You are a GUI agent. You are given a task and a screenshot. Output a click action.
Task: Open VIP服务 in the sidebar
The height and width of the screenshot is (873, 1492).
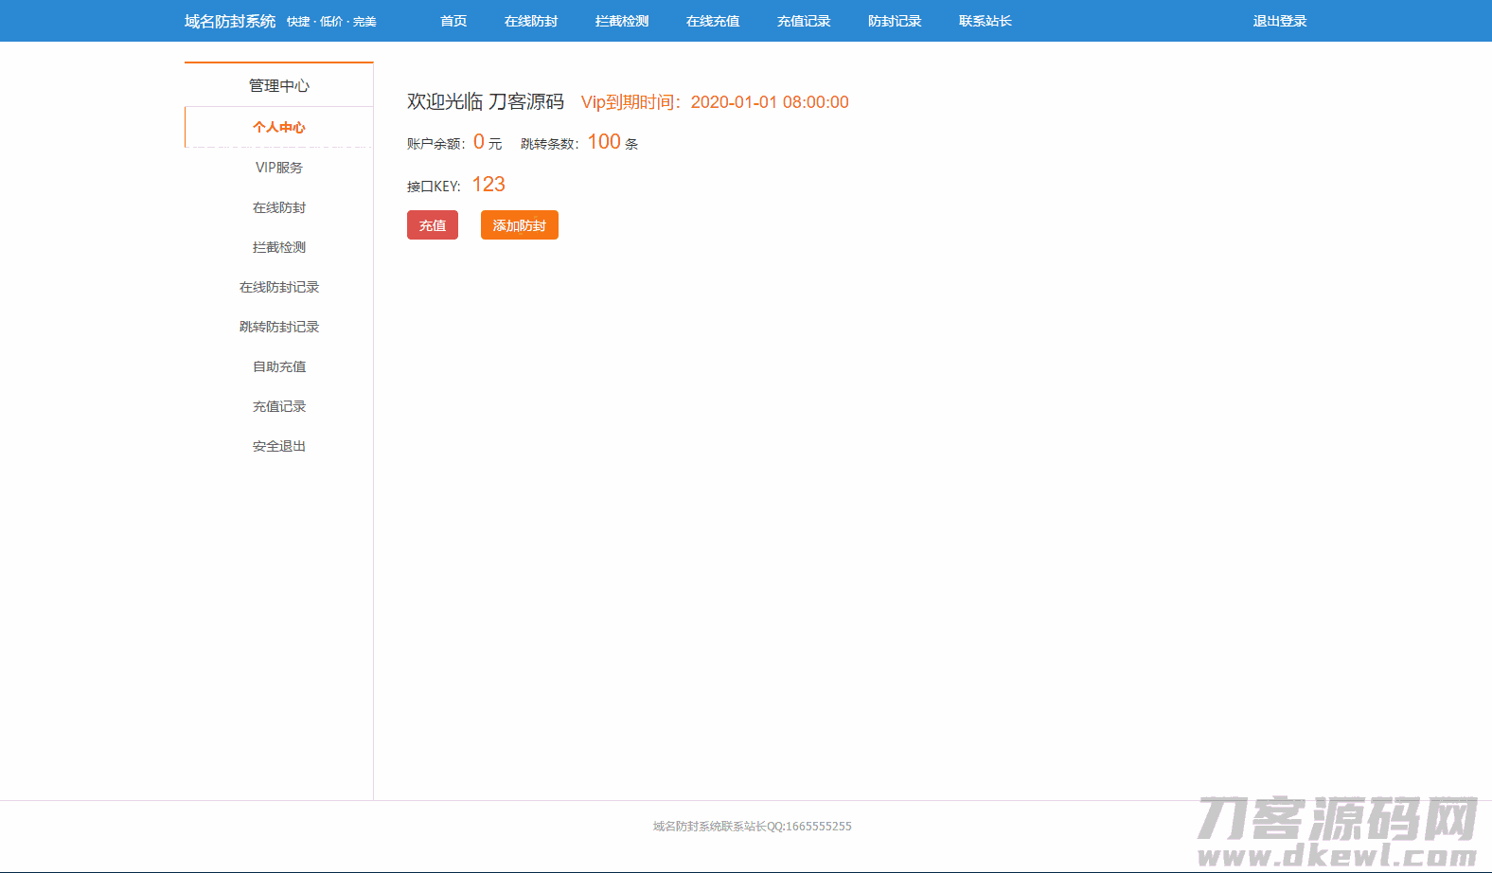tap(279, 168)
